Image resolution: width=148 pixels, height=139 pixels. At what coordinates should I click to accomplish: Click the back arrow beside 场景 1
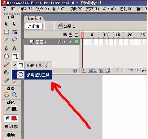[49, 26]
